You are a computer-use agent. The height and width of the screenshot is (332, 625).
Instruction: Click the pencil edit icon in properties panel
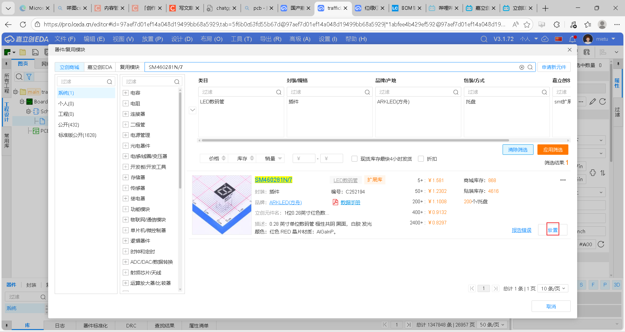click(x=593, y=101)
